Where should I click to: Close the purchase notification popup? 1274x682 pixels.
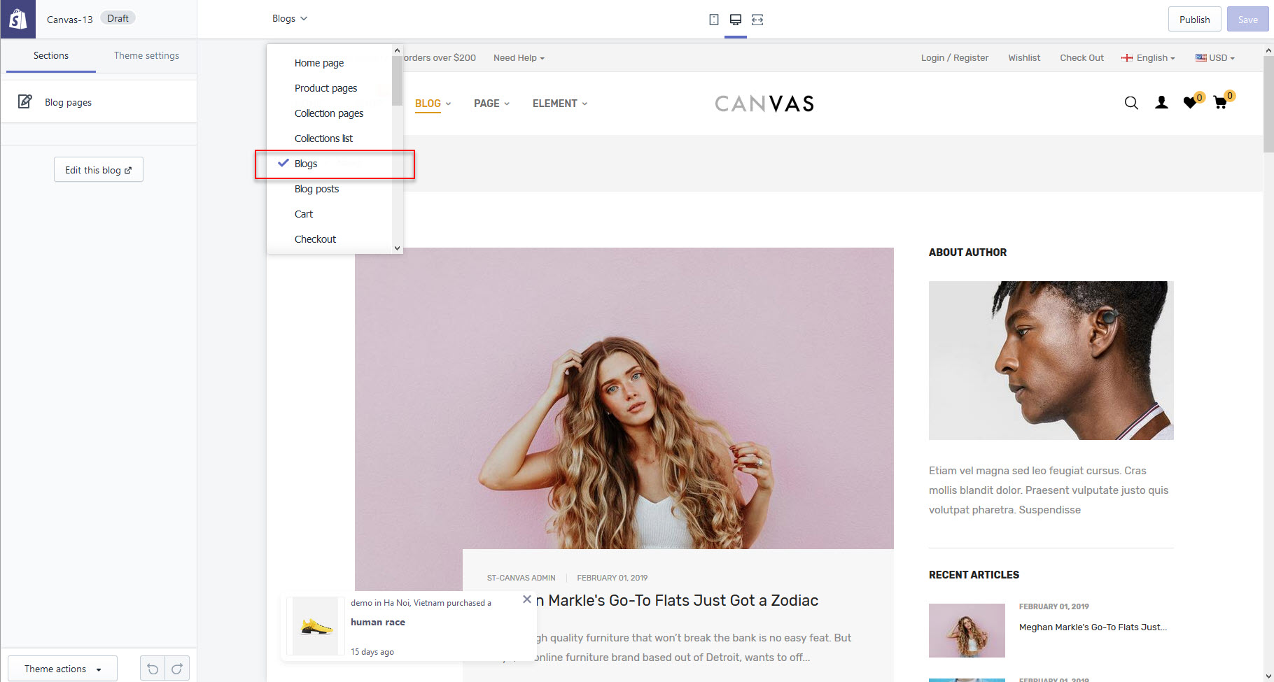[527, 599]
